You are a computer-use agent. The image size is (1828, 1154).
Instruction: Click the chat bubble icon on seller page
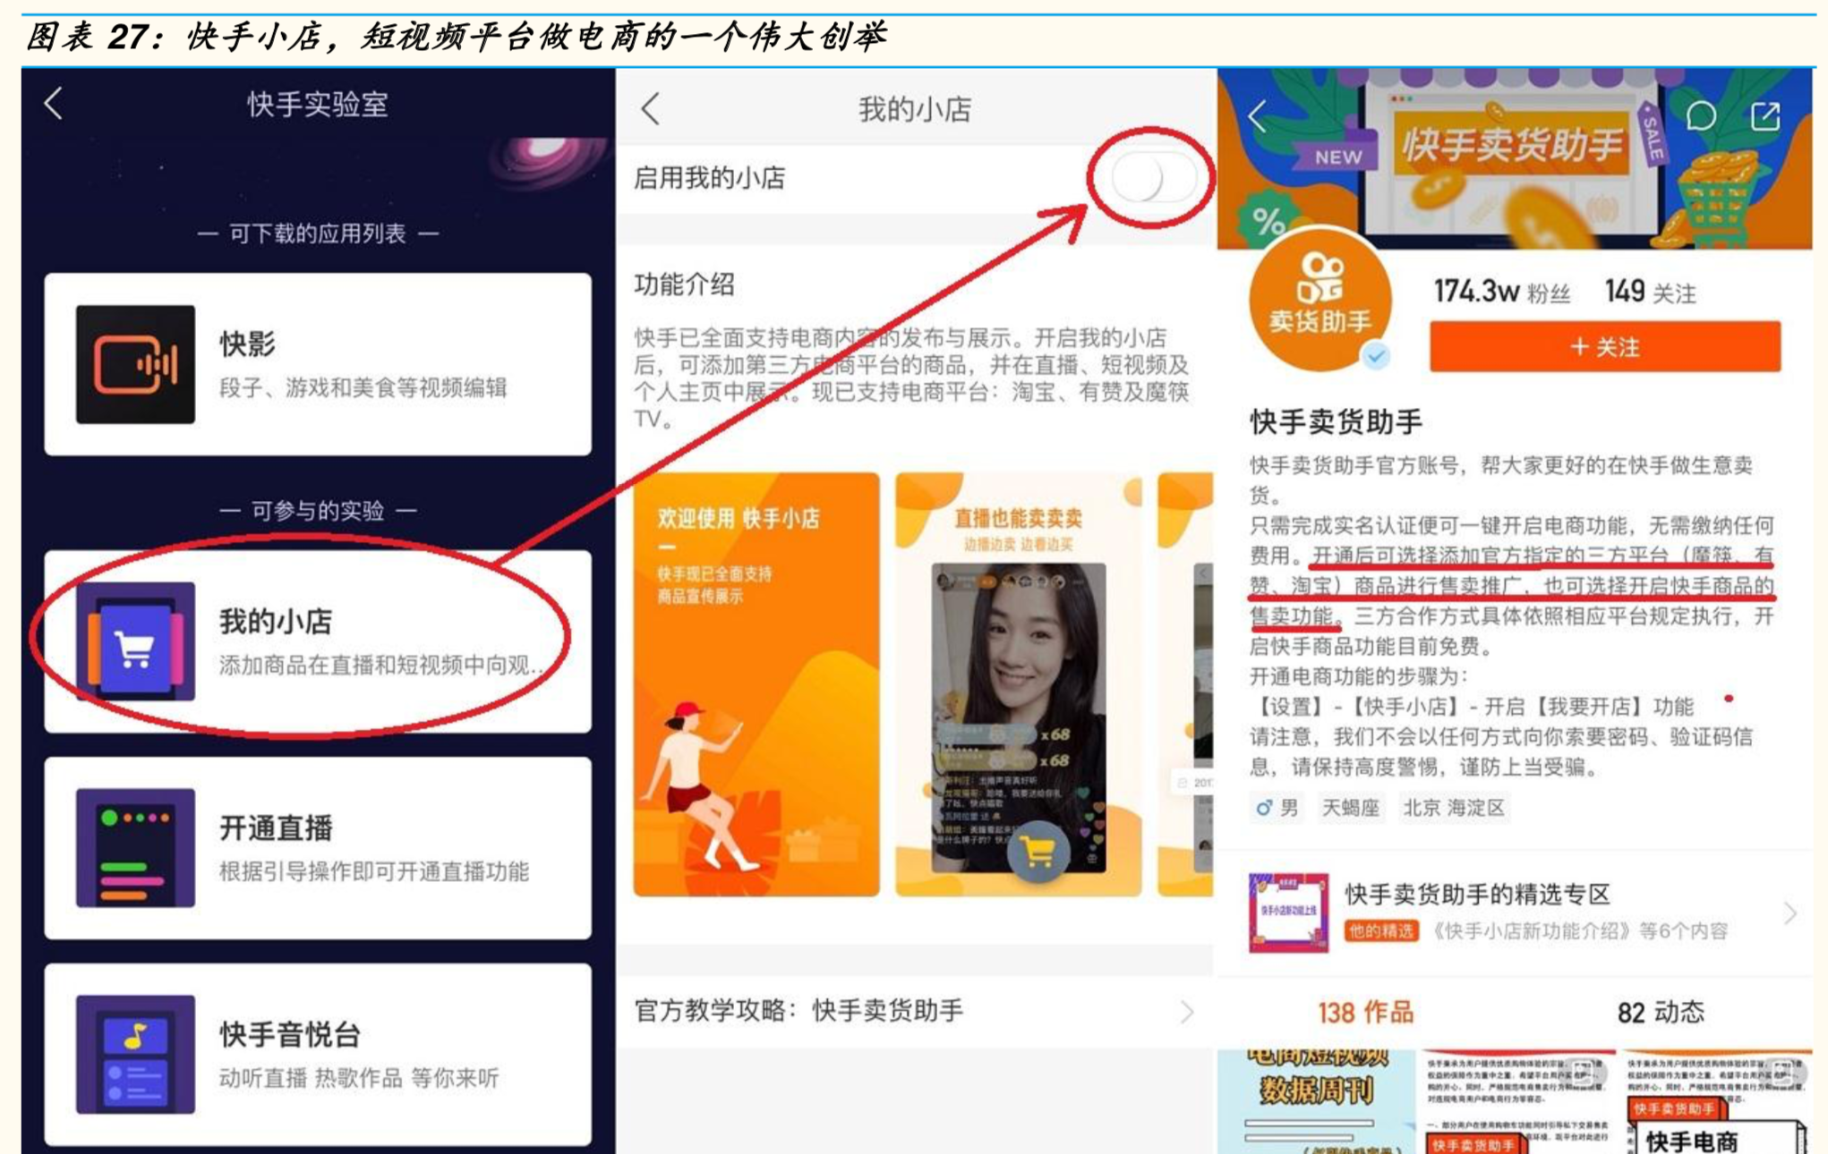click(1703, 115)
